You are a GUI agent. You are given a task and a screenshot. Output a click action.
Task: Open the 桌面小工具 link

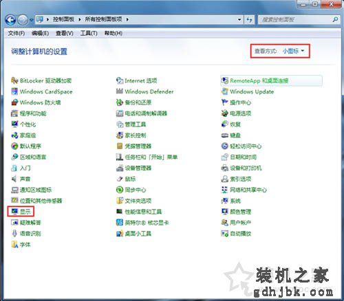tap(138, 234)
